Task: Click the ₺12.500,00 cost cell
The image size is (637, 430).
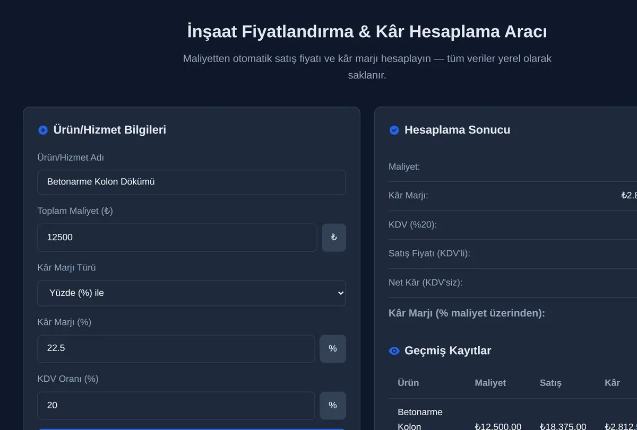Action: (498, 426)
